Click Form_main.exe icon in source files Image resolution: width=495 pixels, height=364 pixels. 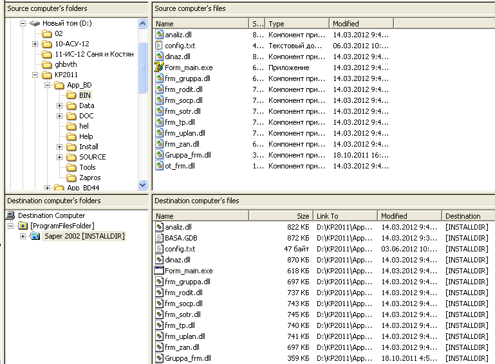[x=159, y=67]
